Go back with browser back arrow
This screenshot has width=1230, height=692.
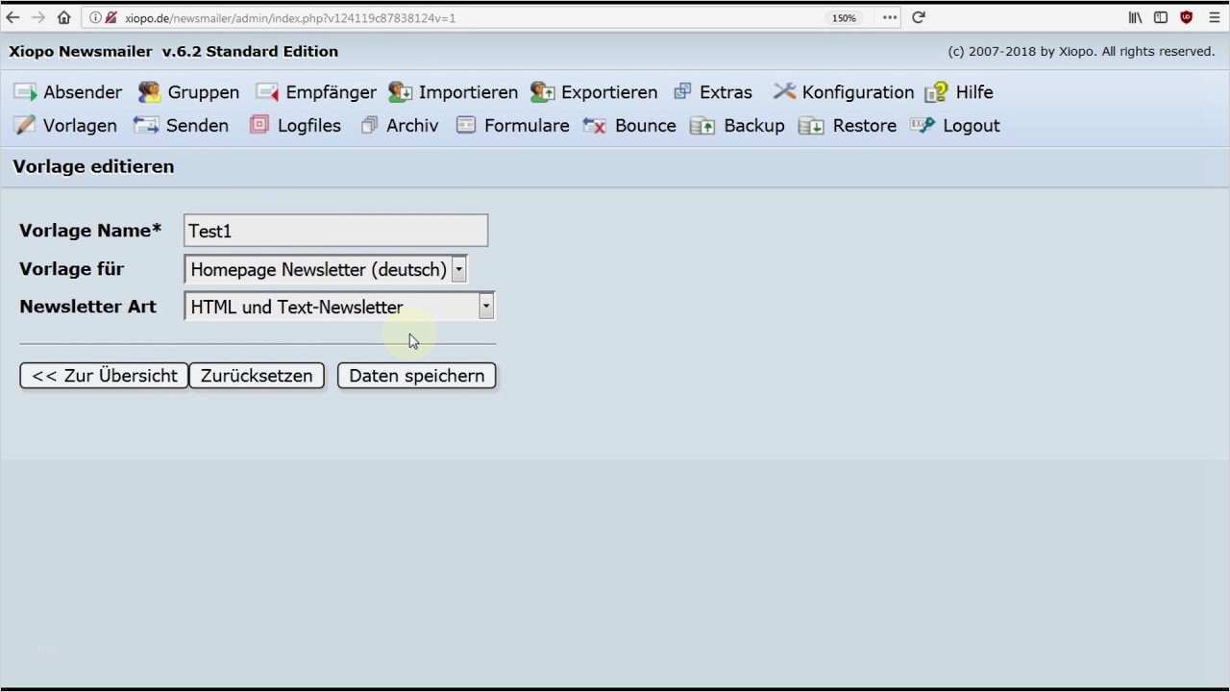(12, 17)
